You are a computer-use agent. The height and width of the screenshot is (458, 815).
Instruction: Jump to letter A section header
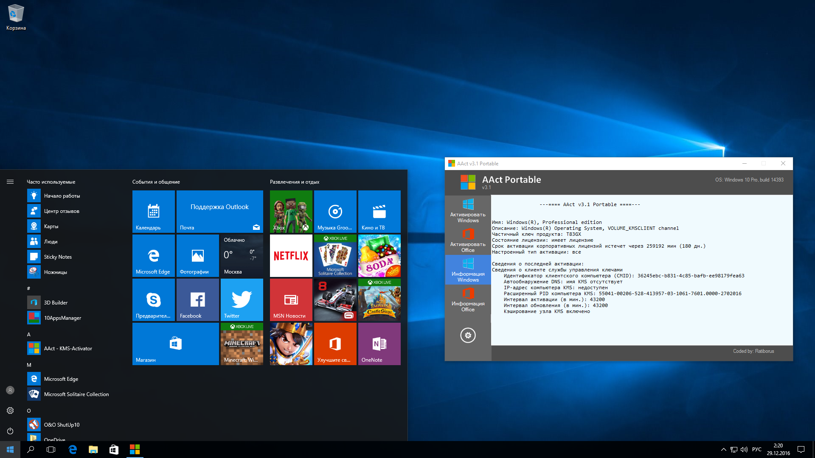coord(29,334)
